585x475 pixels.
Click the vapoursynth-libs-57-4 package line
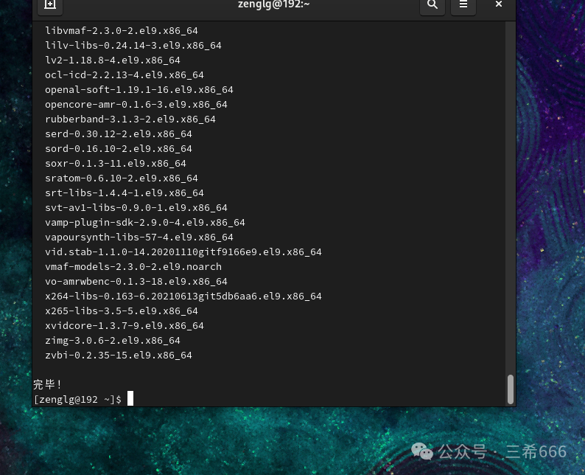coord(139,237)
